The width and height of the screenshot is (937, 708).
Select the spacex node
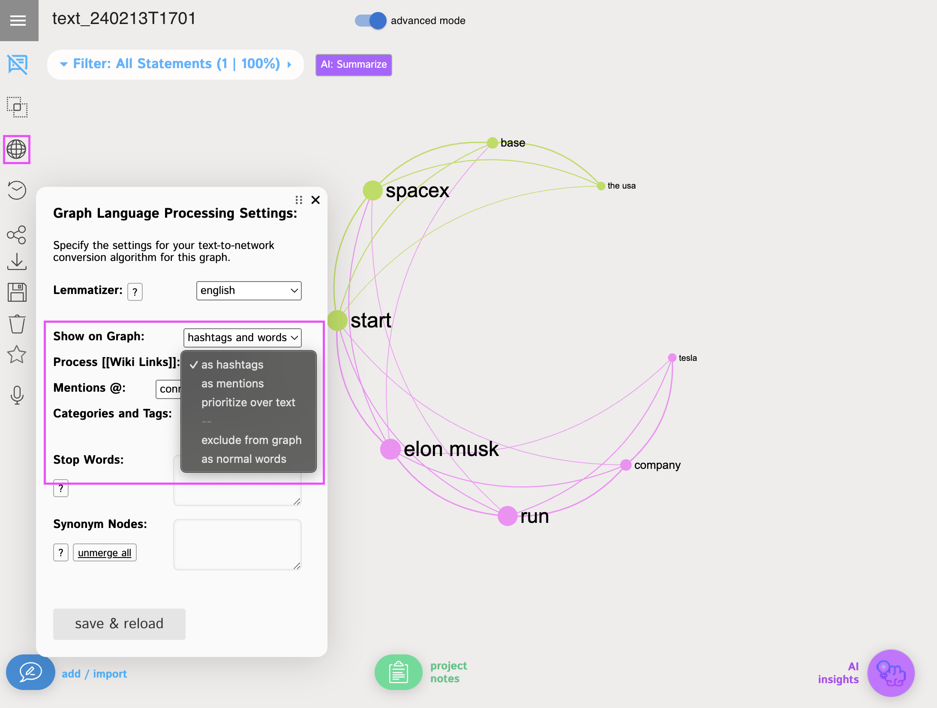(x=372, y=190)
